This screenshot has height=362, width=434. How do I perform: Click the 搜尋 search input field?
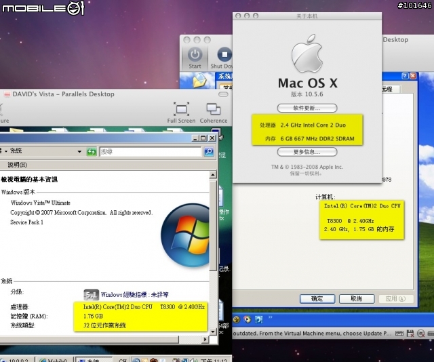tap(151, 152)
